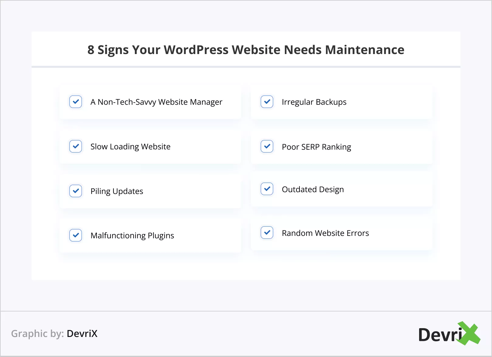Click the DevriX logo
The height and width of the screenshot is (357, 492).
(x=449, y=333)
